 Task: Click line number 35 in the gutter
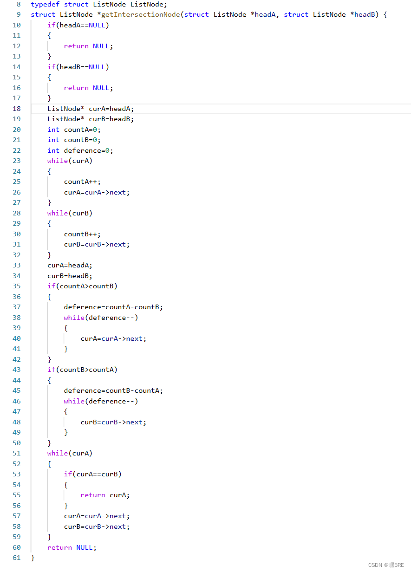pyautogui.click(x=17, y=286)
